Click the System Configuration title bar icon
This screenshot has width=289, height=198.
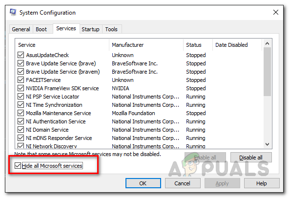(x=13, y=12)
